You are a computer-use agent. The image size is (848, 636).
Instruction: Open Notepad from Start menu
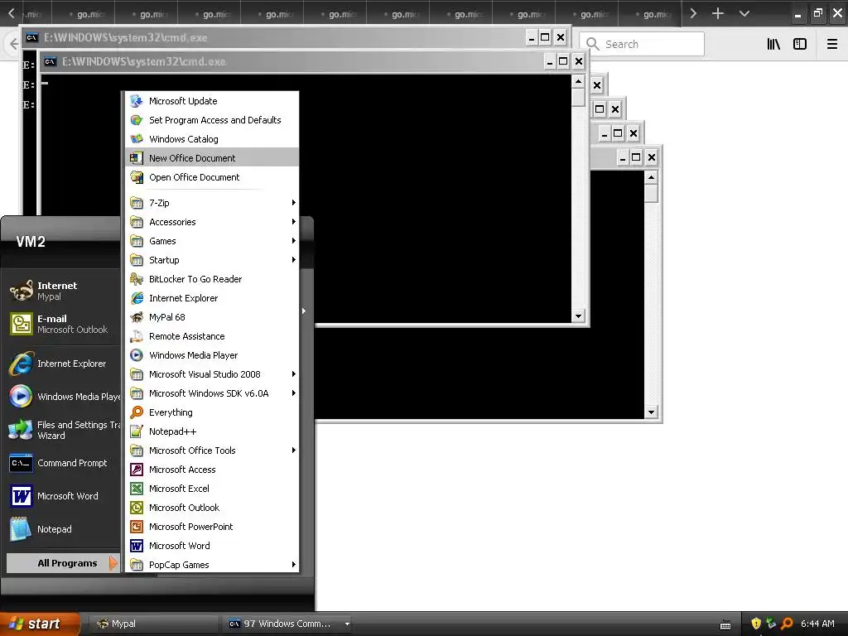point(63,529)
